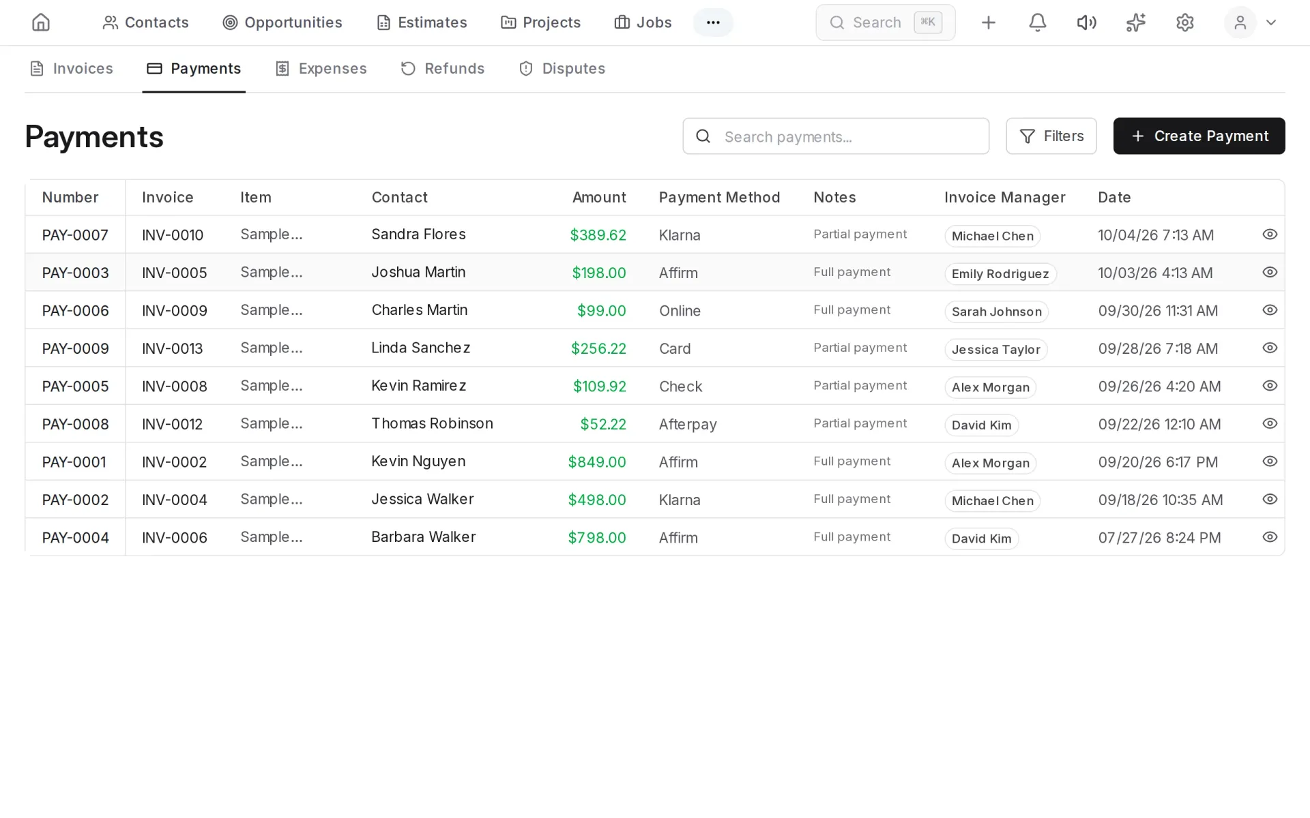
Task: Switch to the Refunds tab
Action: [442, 69]
